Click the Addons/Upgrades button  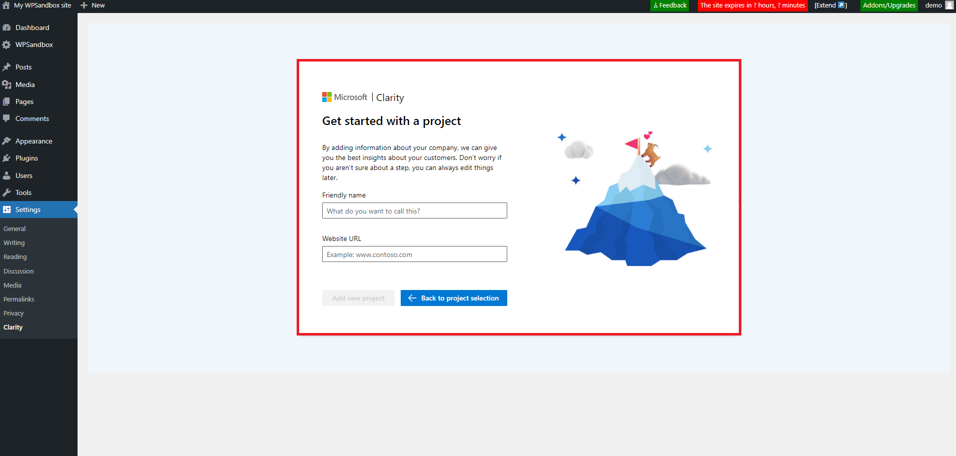pos(889,5)
